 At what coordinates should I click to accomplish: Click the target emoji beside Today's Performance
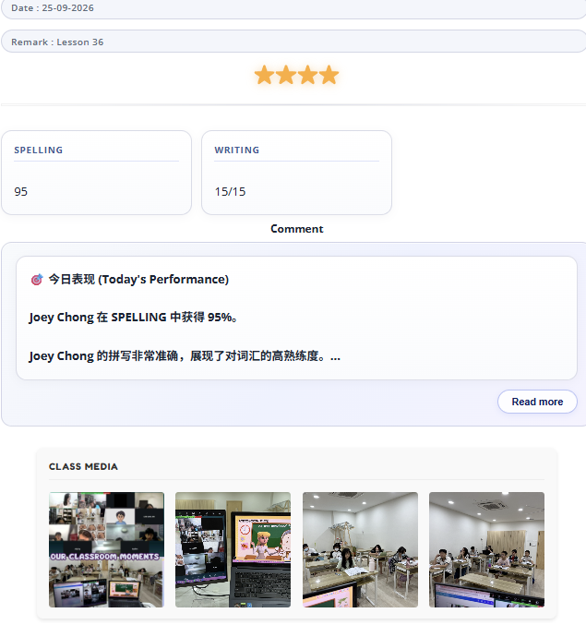click(37, 280)
